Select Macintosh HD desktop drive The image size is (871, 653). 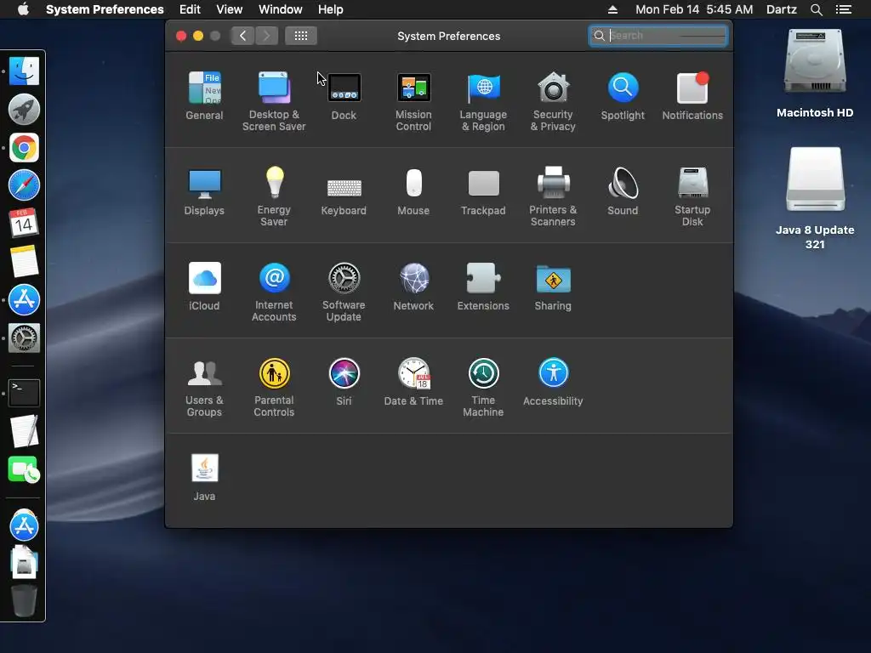pyautogui.click(x=815, y=73)
